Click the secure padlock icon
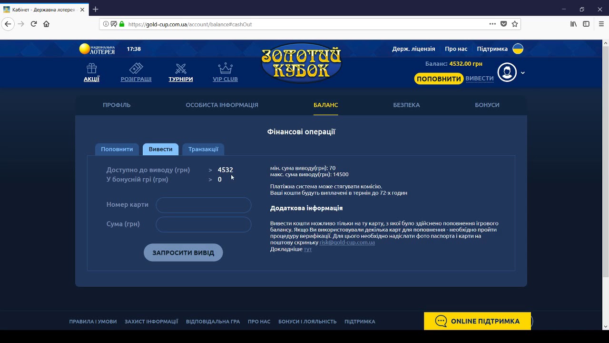 click(x=122, y=24)
